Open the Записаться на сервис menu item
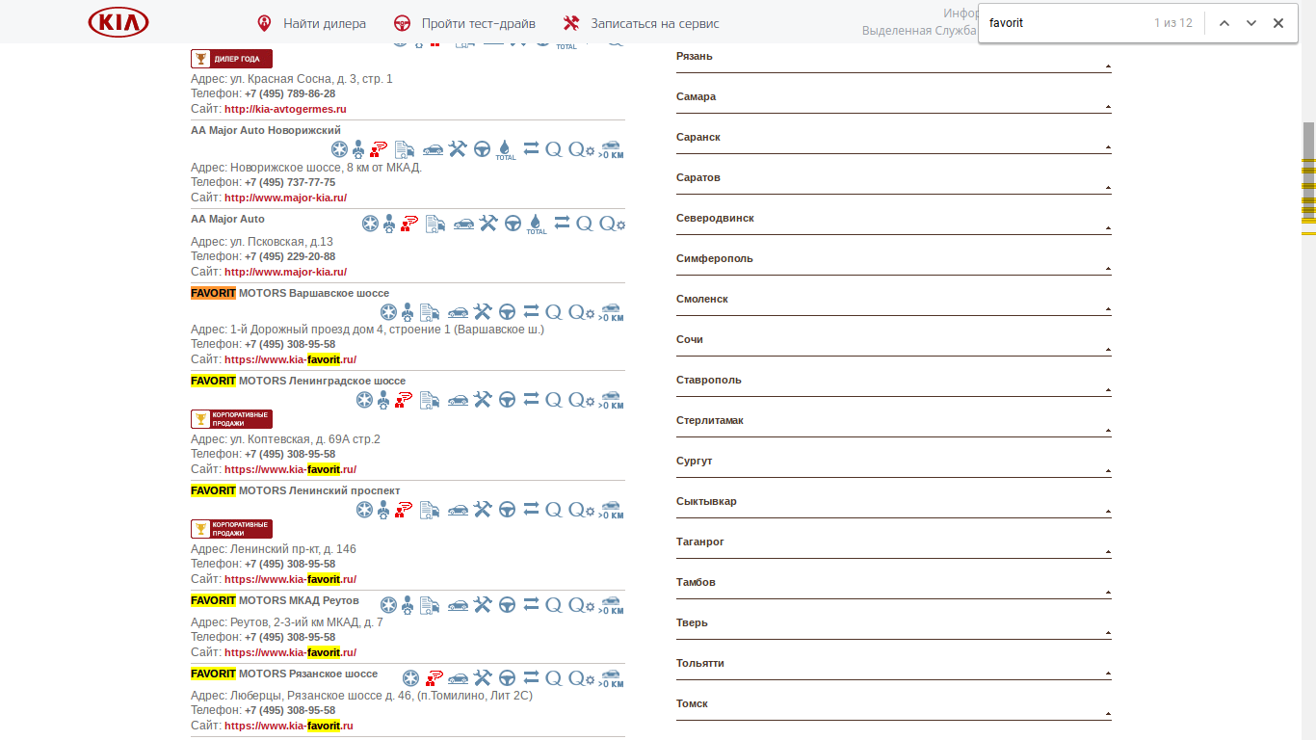The image size is (1316, 740). coord(655,23)
